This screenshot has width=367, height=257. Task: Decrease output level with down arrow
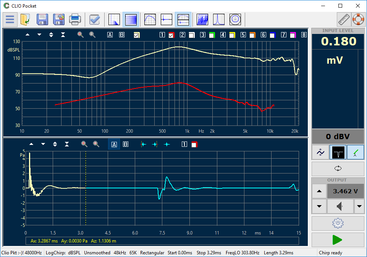click(319, 206)
